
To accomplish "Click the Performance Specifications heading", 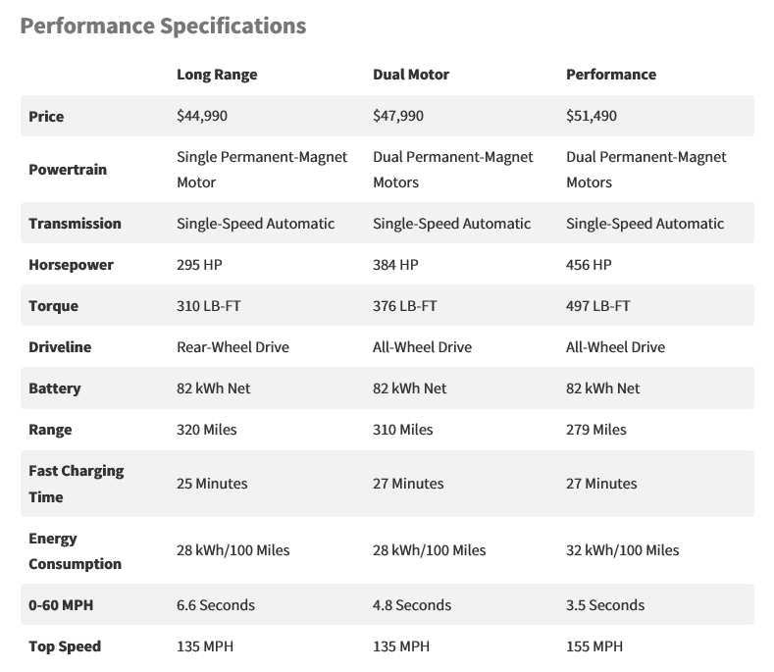I will pyautogui.click(x=163, y=26).
